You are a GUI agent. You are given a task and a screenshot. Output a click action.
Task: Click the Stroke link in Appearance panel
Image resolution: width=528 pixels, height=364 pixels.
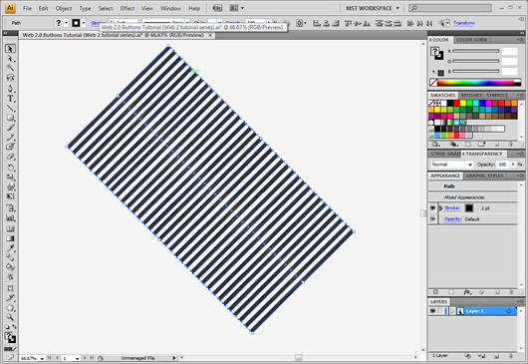(452, 208)
